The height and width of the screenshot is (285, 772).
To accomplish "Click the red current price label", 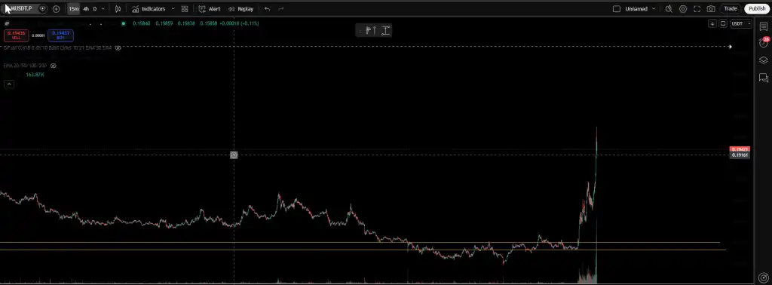I will point(740,149).
